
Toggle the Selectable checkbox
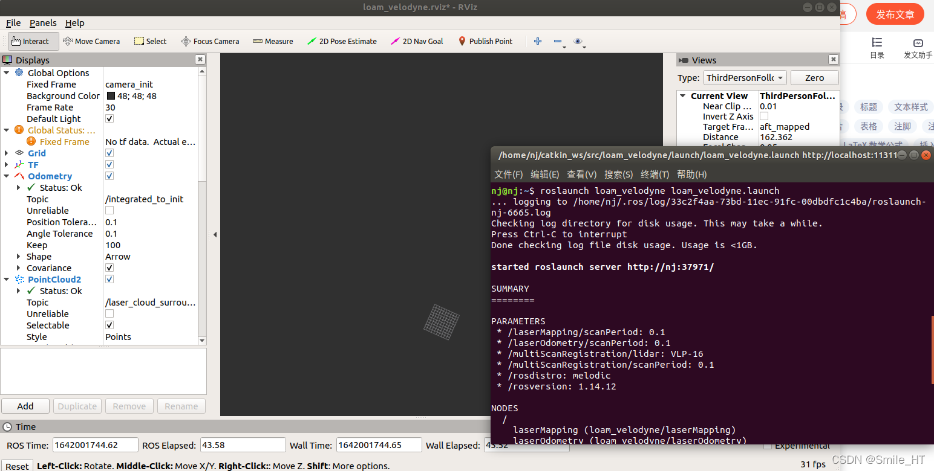click(109, 325)
